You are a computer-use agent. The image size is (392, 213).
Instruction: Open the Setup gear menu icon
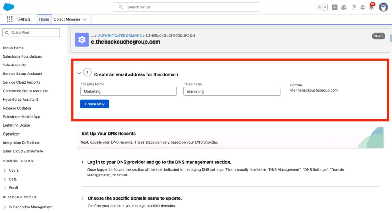[363, 7]
